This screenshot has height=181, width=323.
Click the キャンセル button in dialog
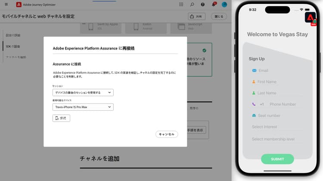click(x=167, y=134)
